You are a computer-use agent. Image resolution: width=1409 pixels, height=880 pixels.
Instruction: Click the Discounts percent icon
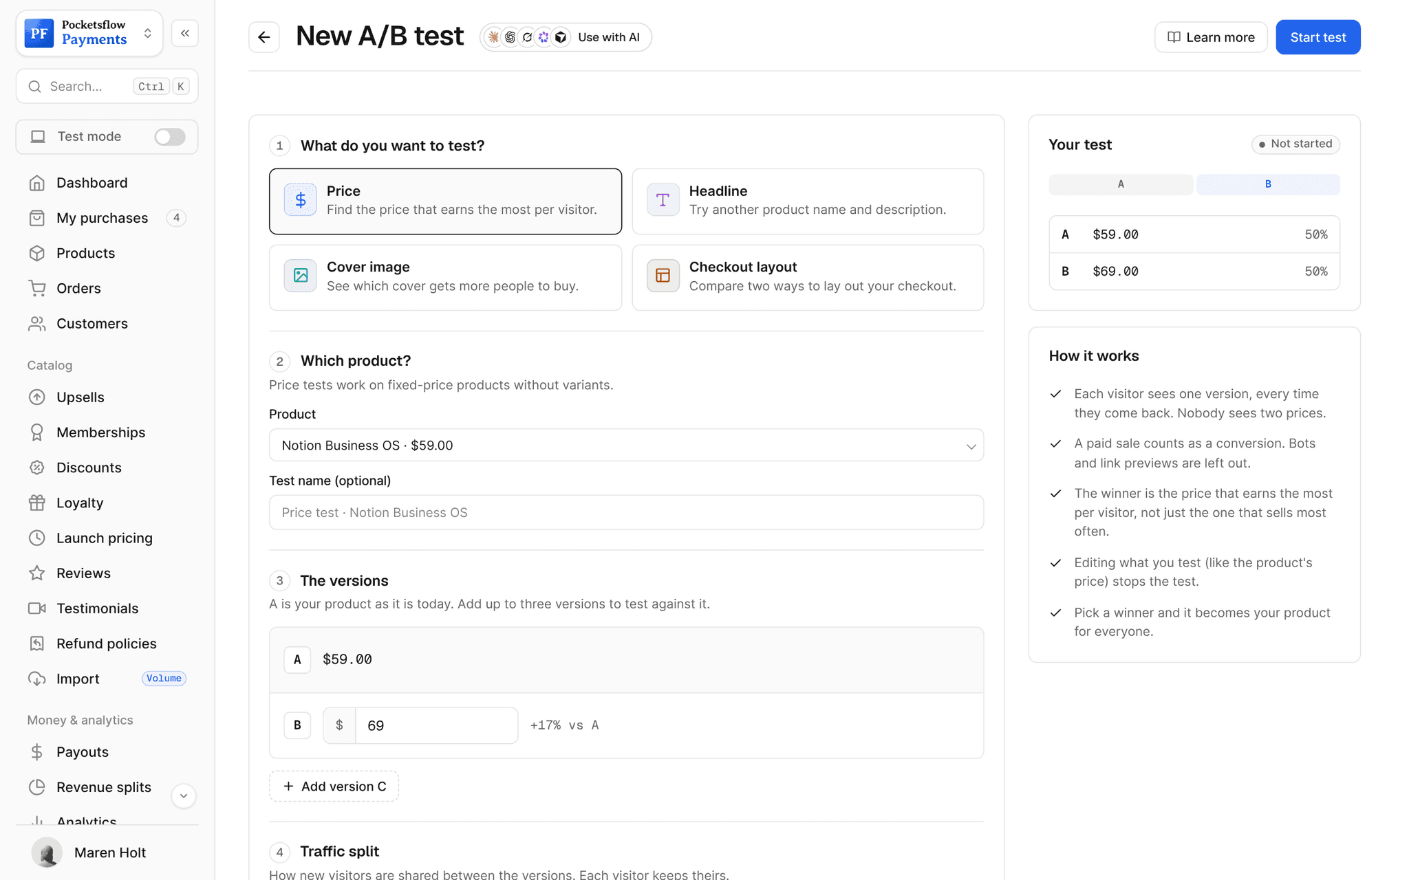pos(37,467)
